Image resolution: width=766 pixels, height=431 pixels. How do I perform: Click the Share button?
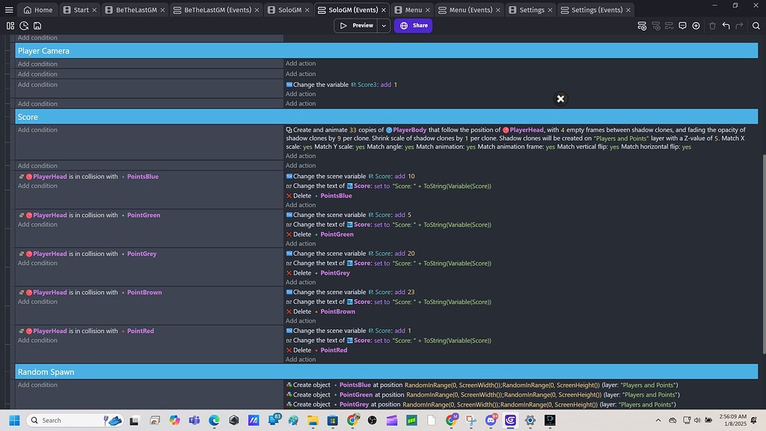(x=412, y=25)
